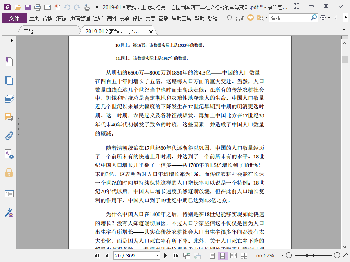Open the 编辑 ribbon tab
This screenshot has height=262, width=350.
pos(61,18)
